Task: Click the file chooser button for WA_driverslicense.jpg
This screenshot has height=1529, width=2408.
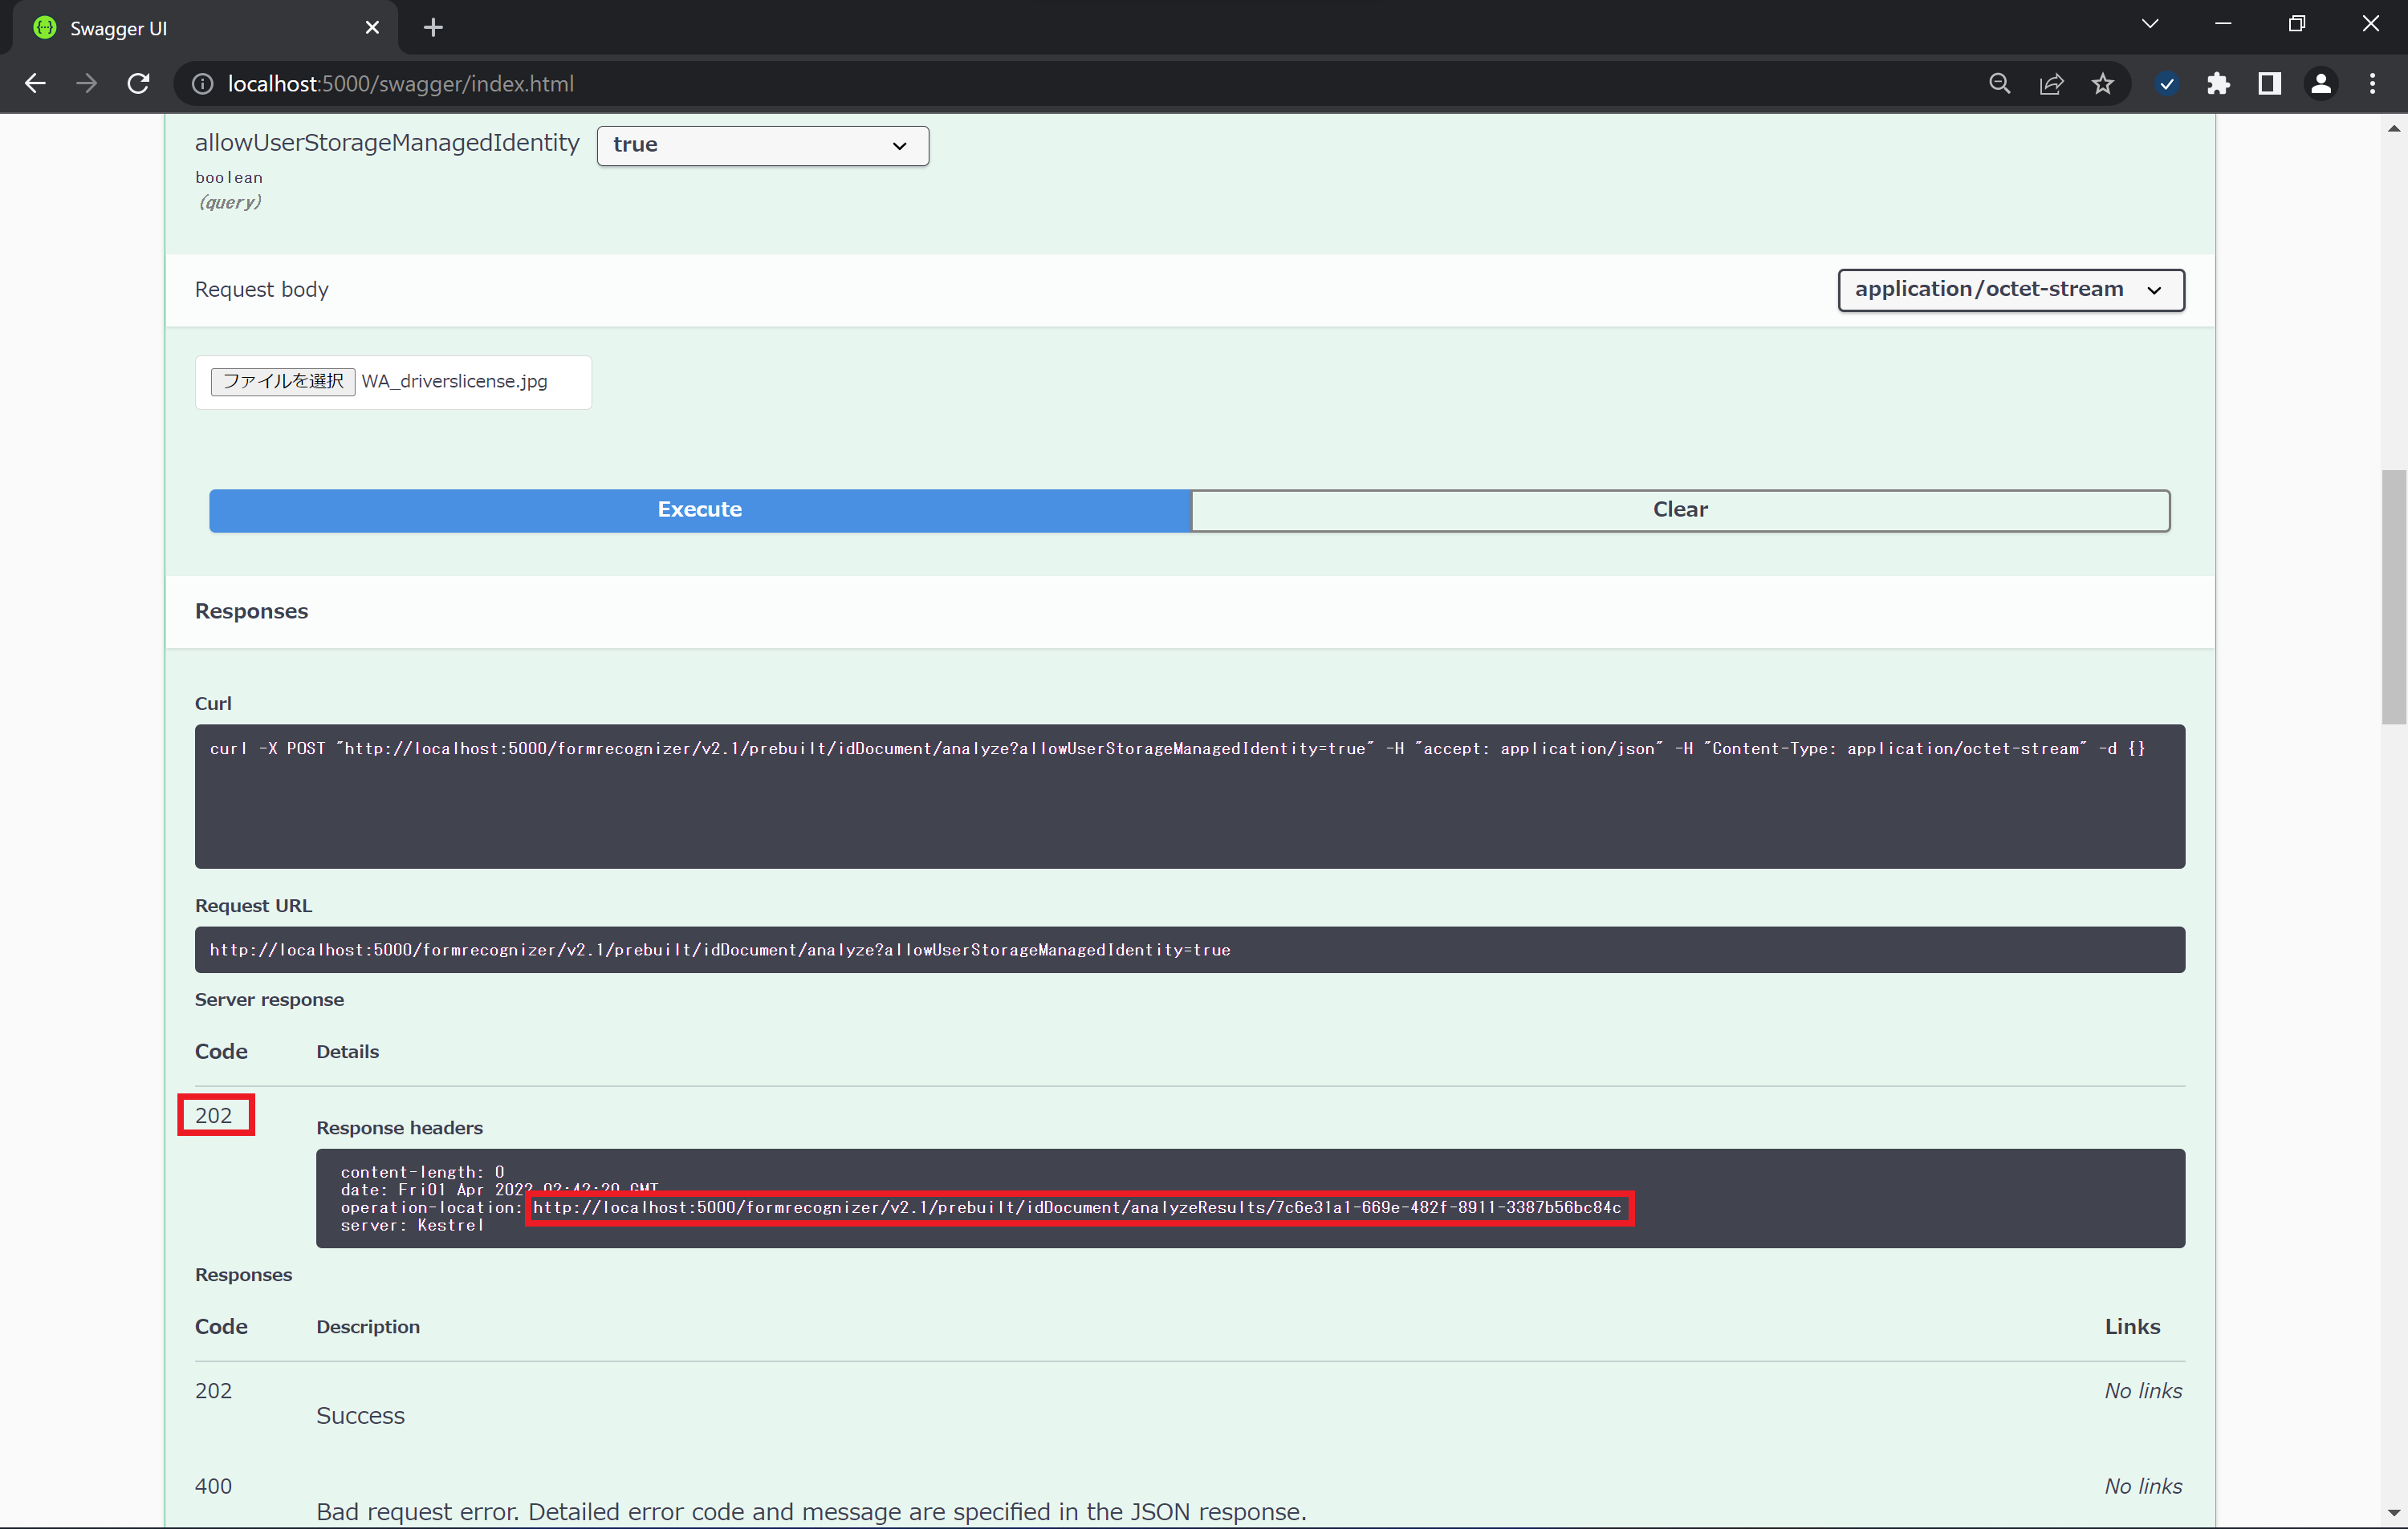Action: (283, 382)
